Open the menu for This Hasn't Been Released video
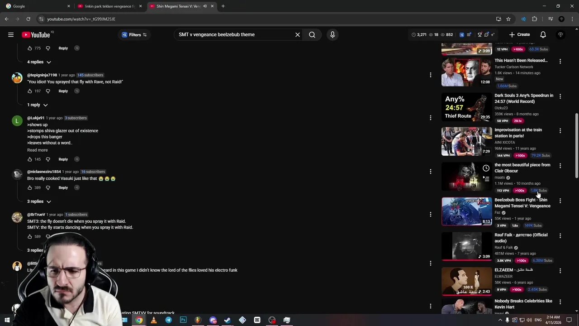 click(560, 61)
